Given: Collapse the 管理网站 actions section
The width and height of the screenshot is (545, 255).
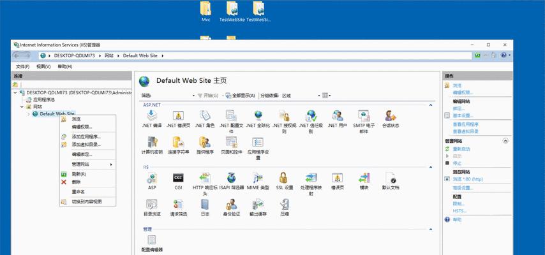Looking at the screenshot, I should pyautogui.click(x=505, y=141).
